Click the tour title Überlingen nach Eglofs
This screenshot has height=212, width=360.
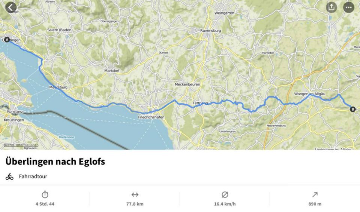55,162
